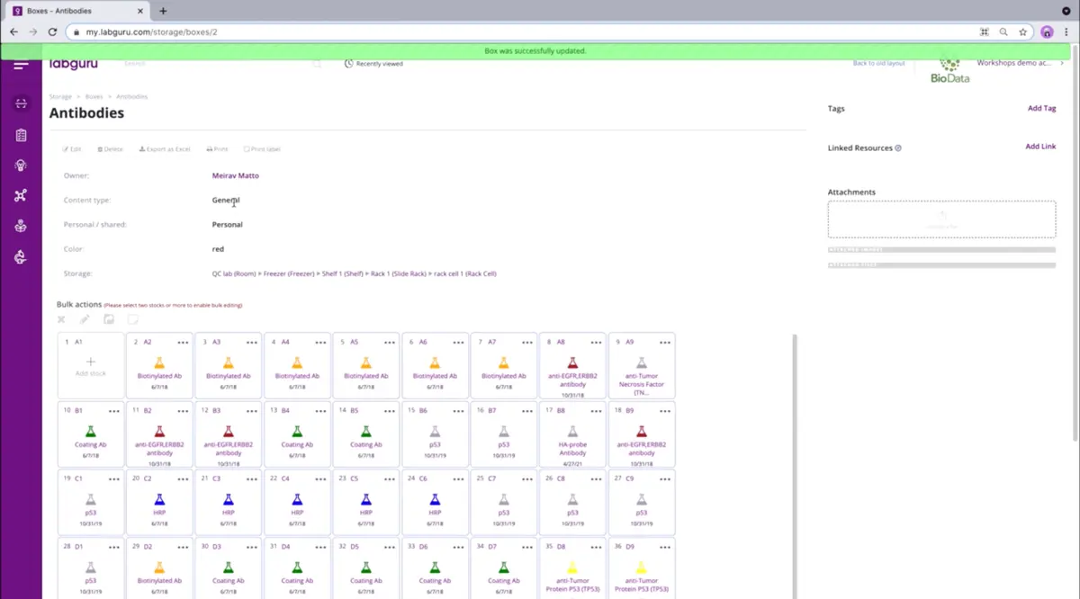1080x599 pixels.
Task: Click the browser reload icon
Action: [x=52, y=31]
